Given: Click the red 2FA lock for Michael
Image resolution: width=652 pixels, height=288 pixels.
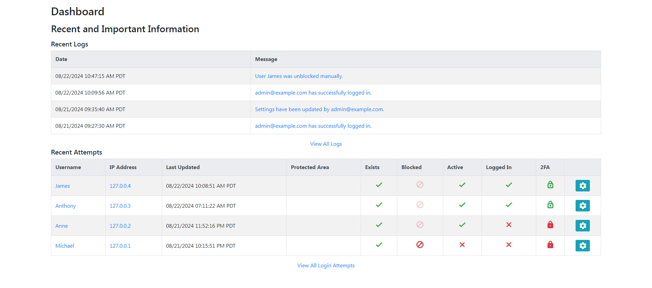Looking at the screenshot, I should click(x=550, y=245).
